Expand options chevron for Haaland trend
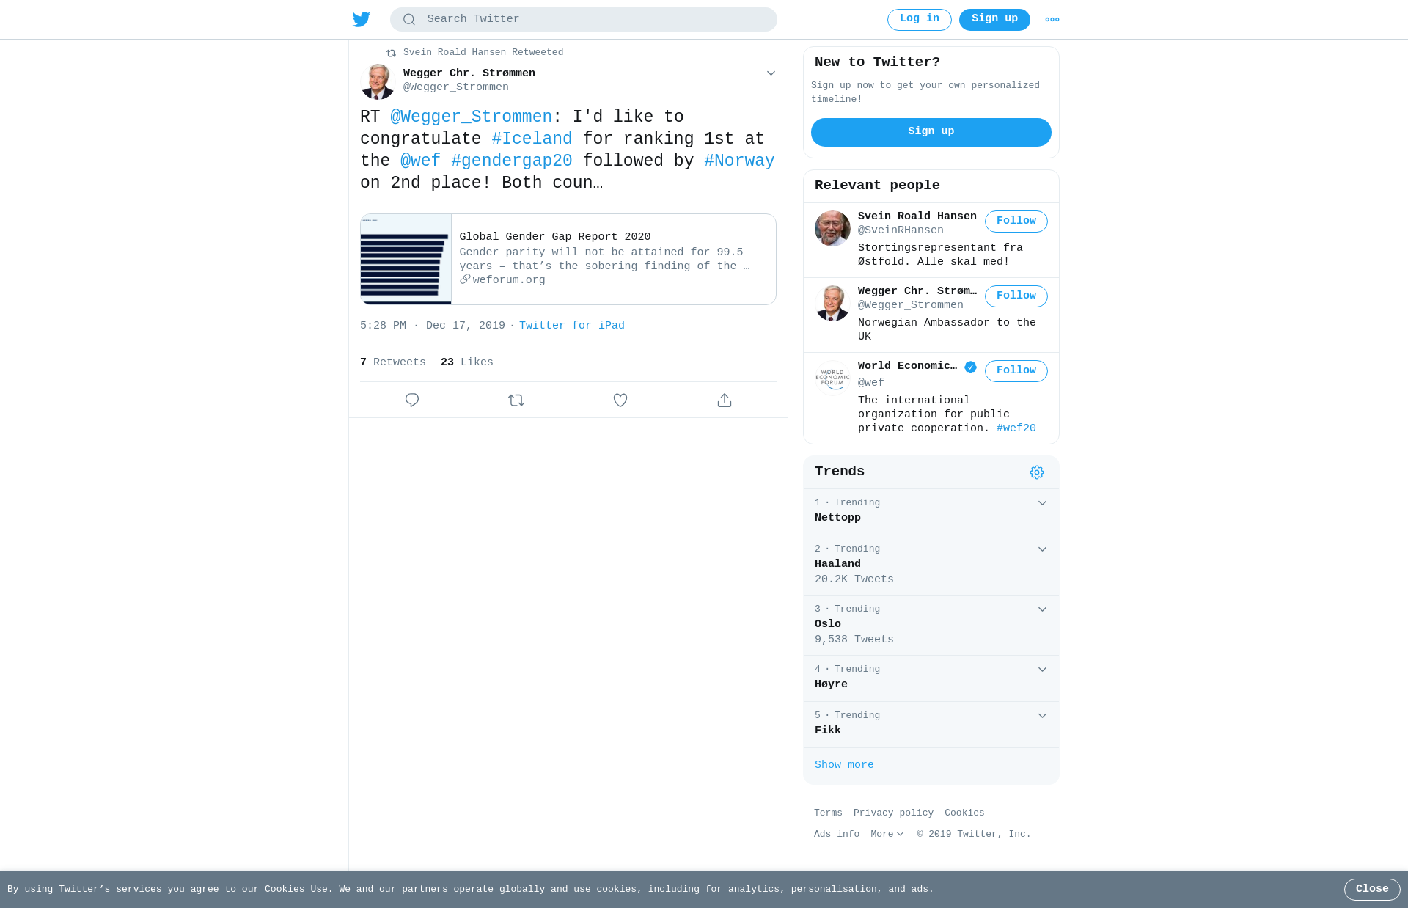 (1042, 549)
